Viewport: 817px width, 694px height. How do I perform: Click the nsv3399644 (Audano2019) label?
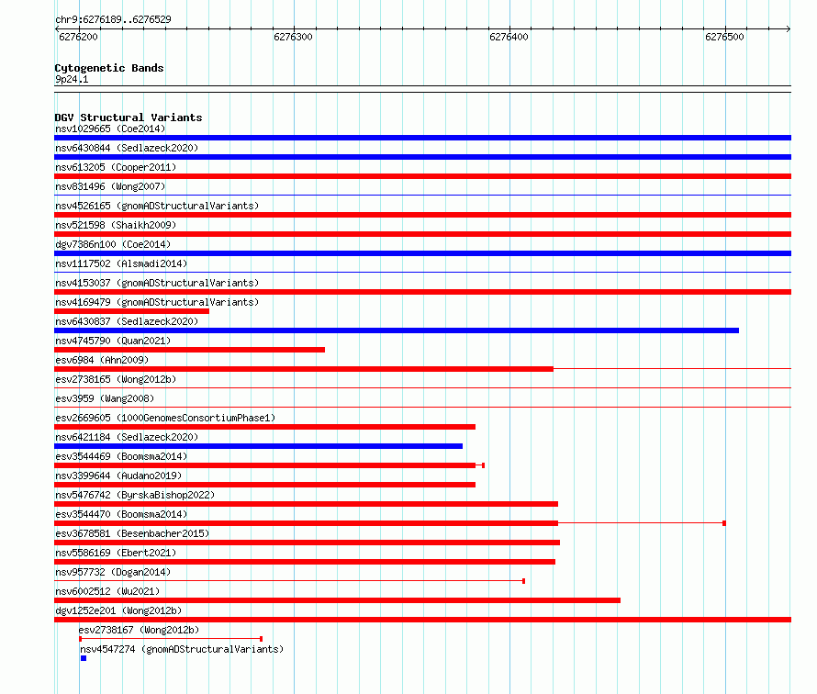click(118, 476)
